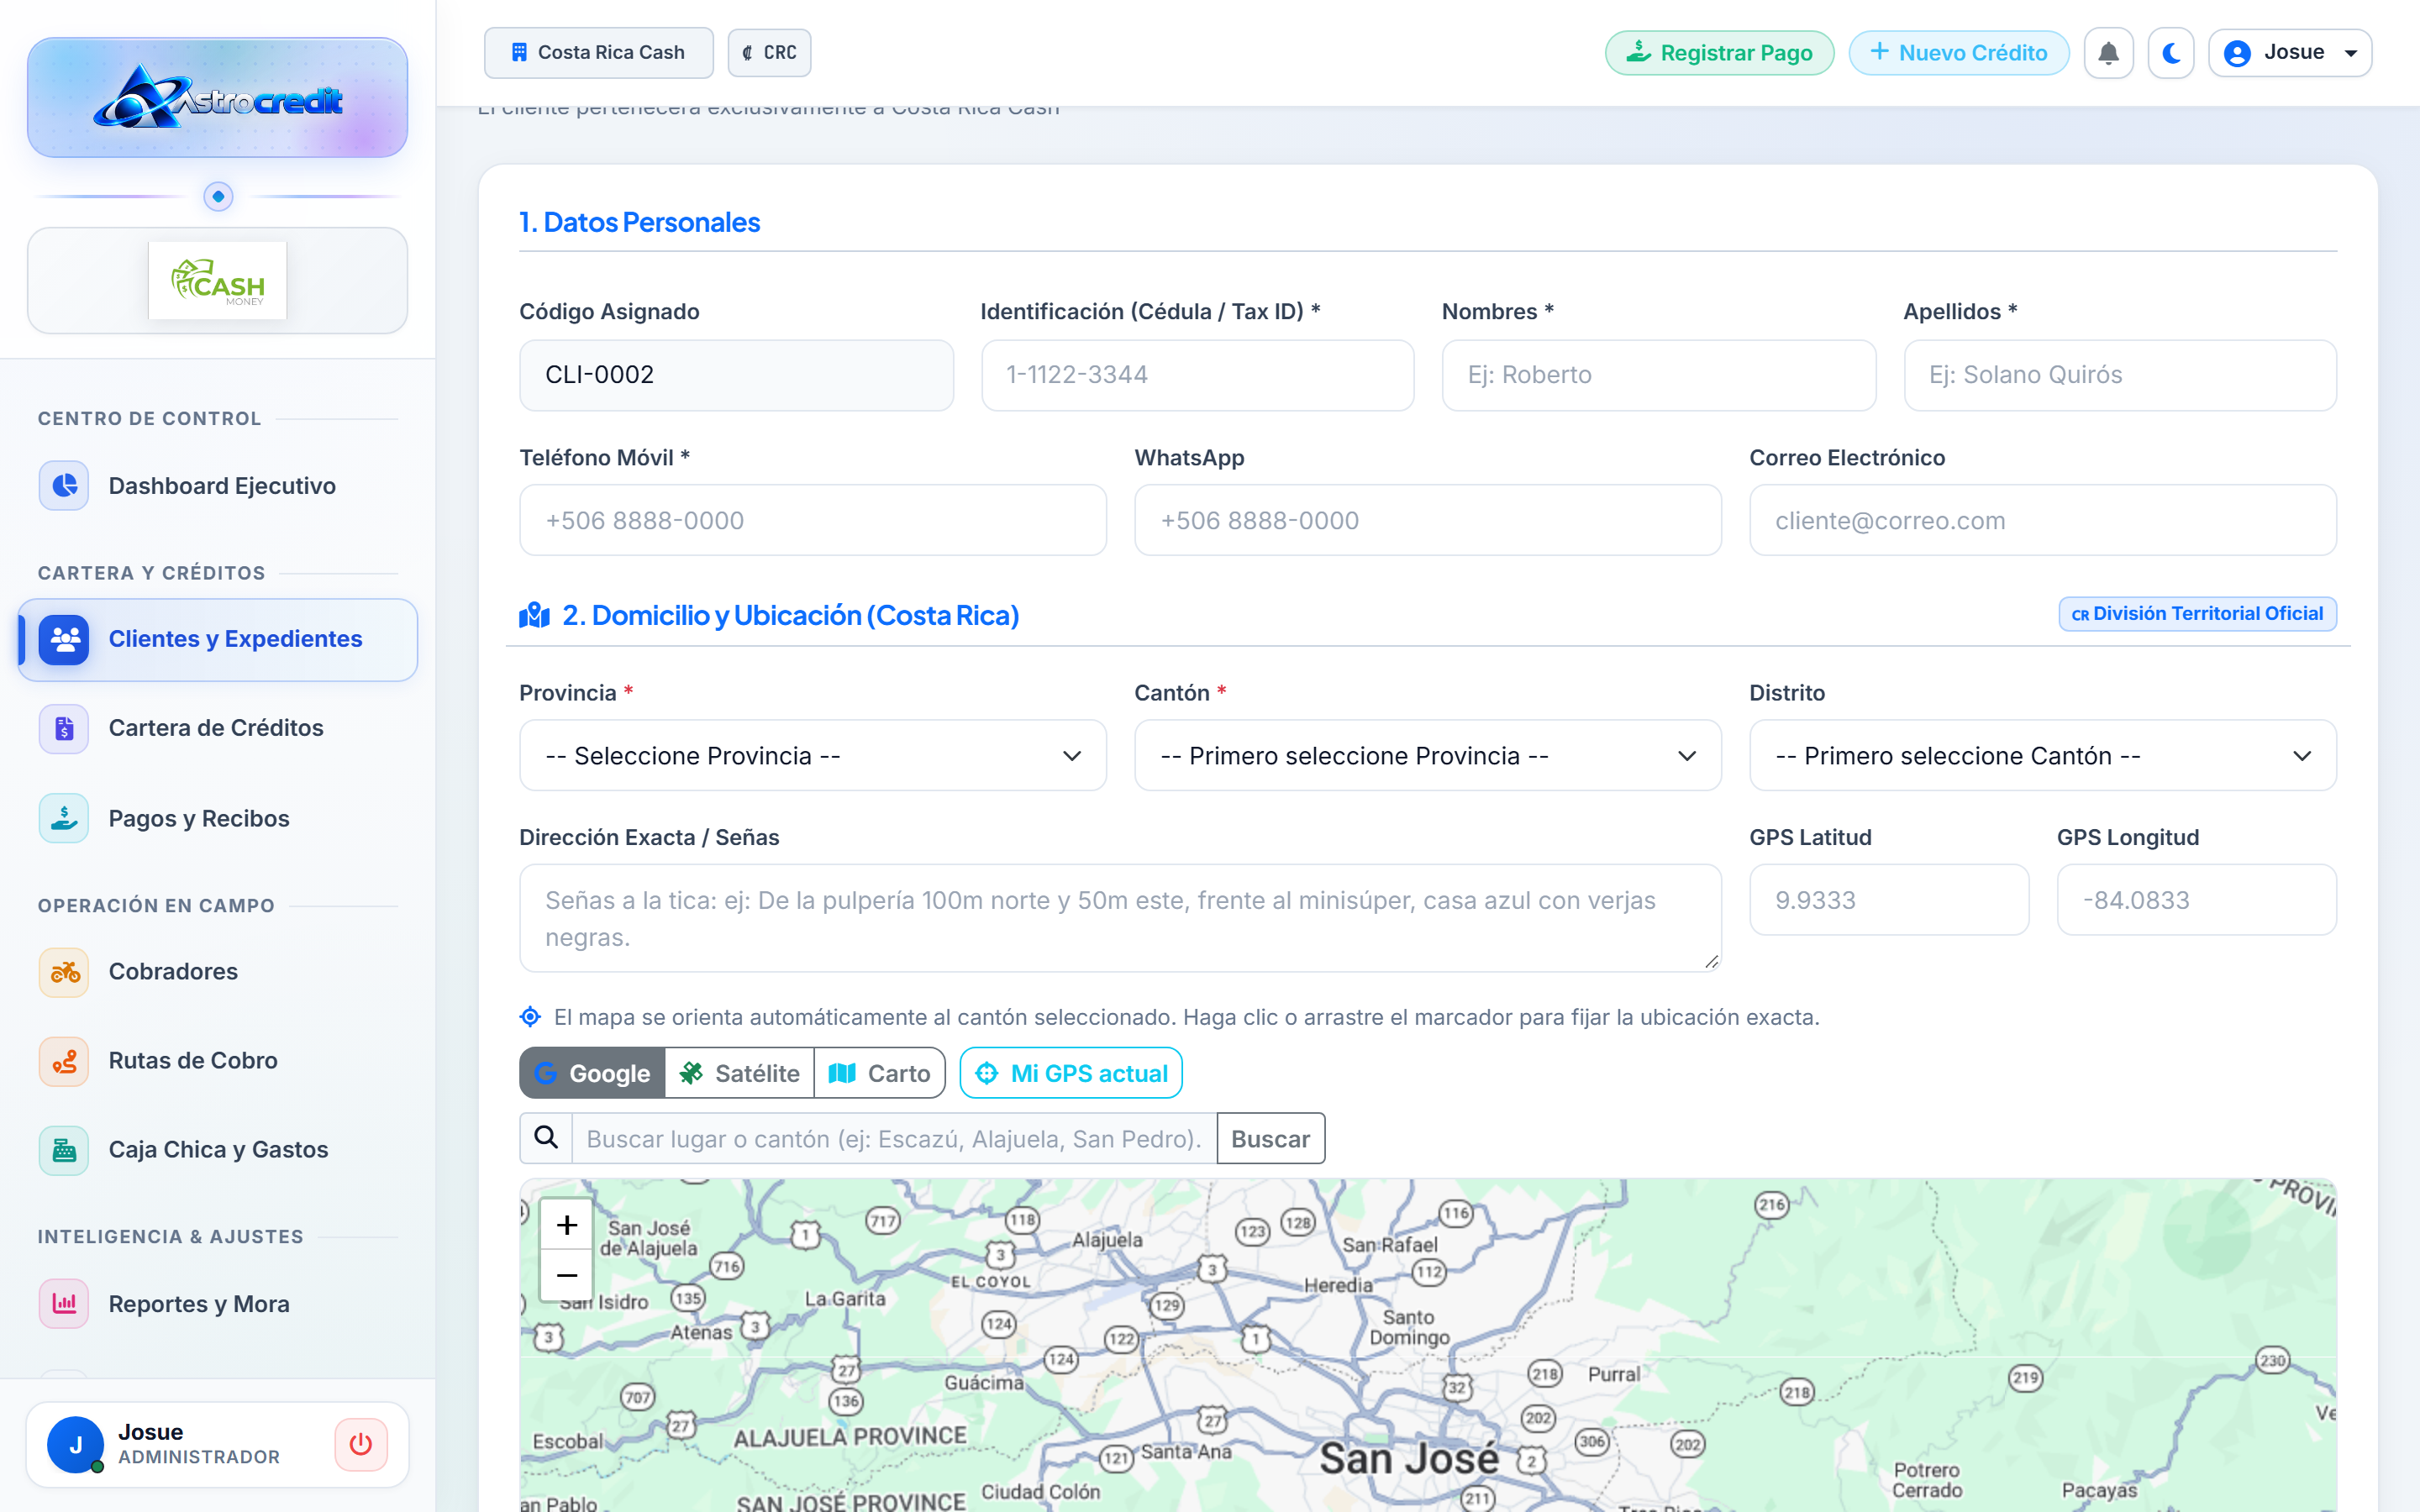Open the Distrito dropdown
The width and height of the screenshot is (2420, 1512).
2043,756
